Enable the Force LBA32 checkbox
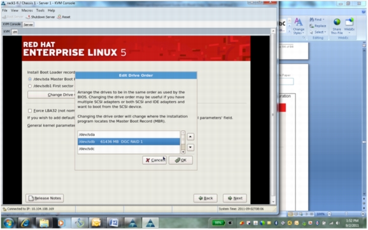 [30, 111]
